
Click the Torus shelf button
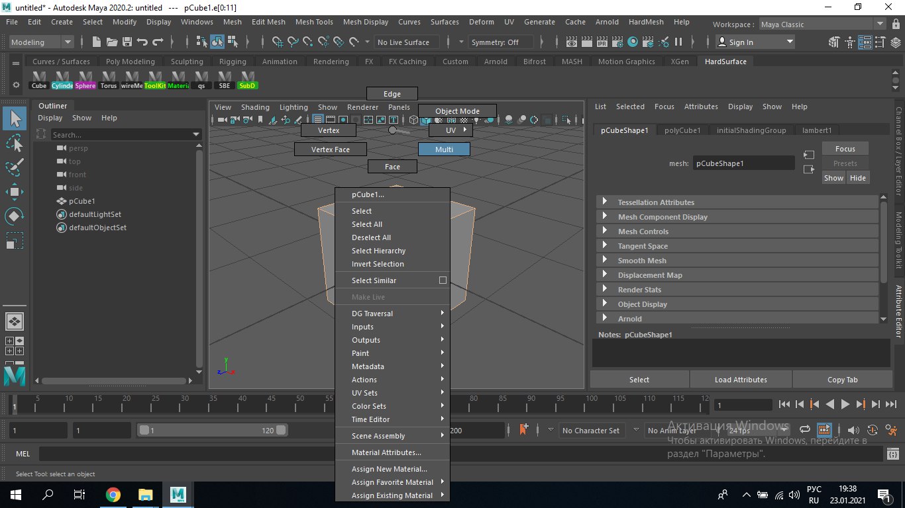point(109,80)
